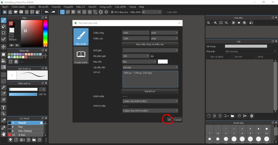This screenshot has height=145, width=278.
Task: Select the Pen (Sharp) brush row
Action: tap(25, 131)
